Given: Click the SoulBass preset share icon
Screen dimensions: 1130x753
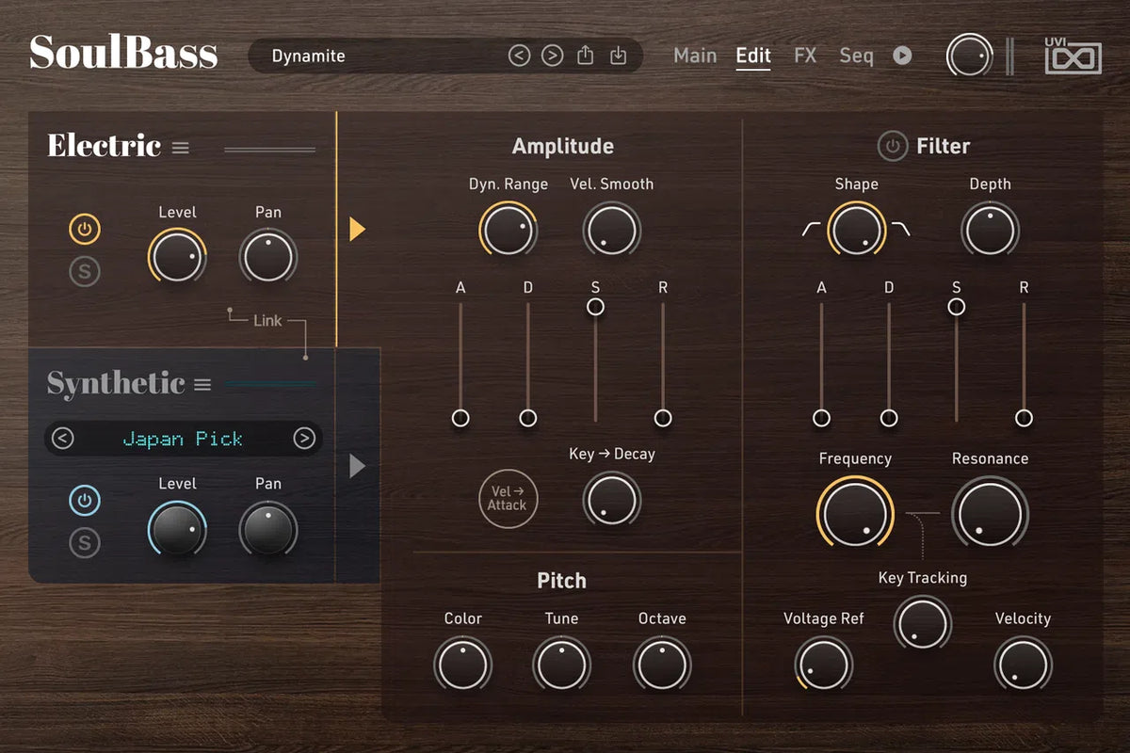Looking at the screenshot, I should click(585, 56).
